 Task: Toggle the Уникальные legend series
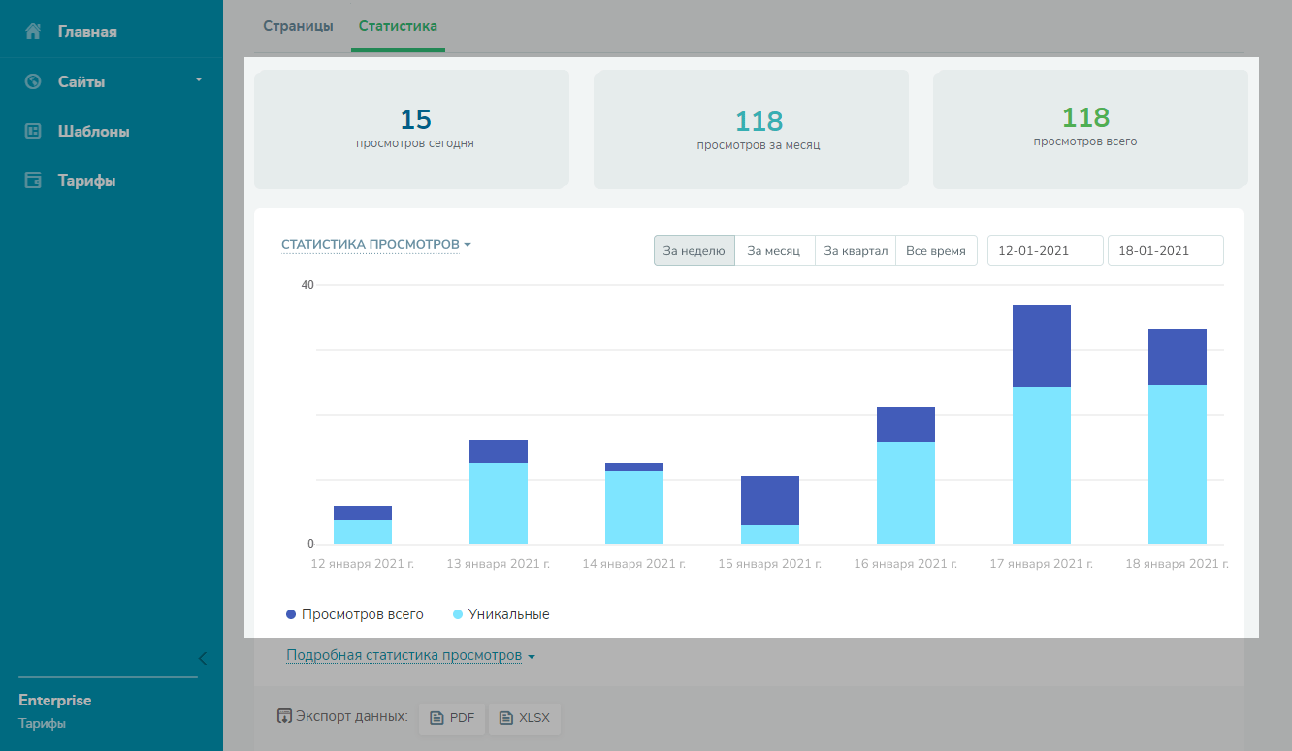tap(501, 614)
